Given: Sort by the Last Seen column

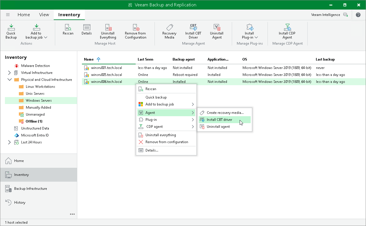Looking at the screenshot, I should point(146,59).
